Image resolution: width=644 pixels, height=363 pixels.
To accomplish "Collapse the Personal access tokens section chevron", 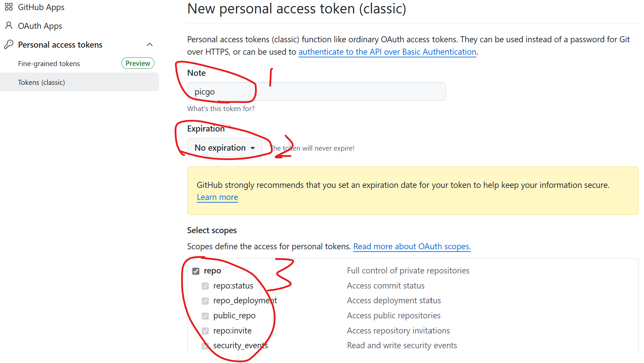I will (x=150, y=44).
